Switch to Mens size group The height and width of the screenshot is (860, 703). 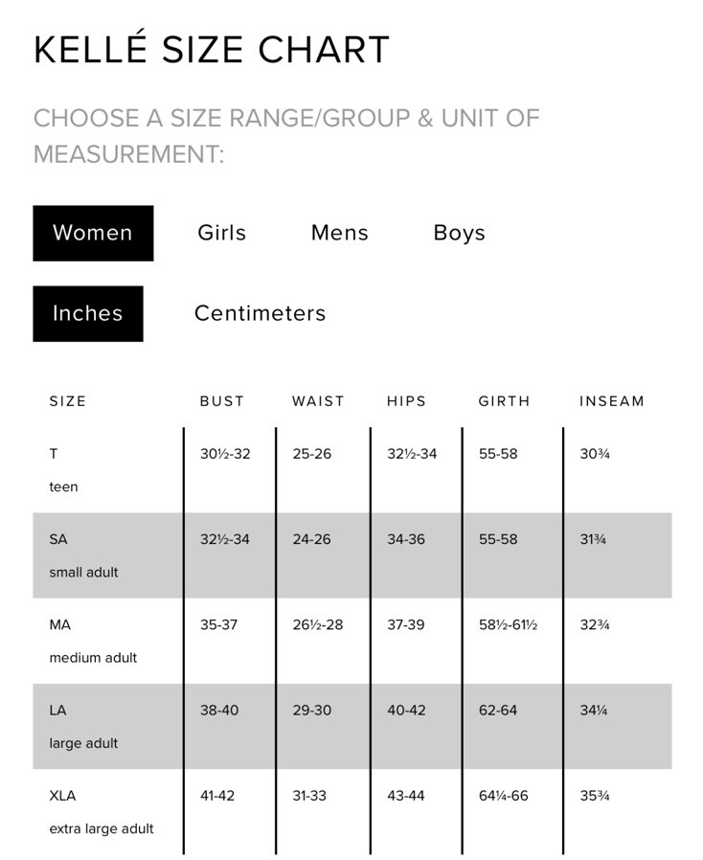pos(340,233)
